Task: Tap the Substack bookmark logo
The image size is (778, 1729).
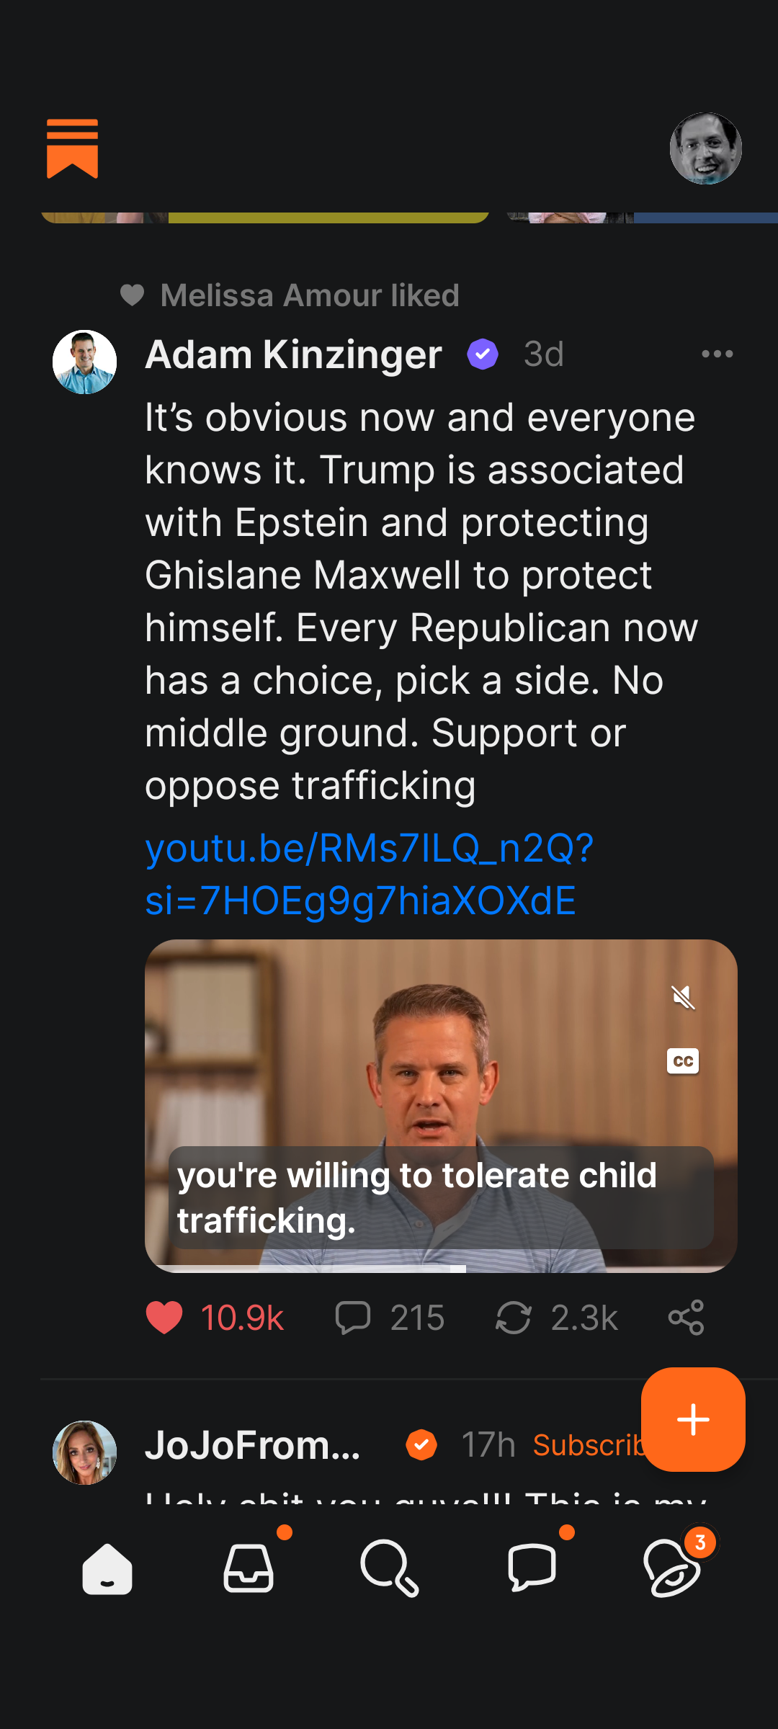Action: tap(72, 148)
